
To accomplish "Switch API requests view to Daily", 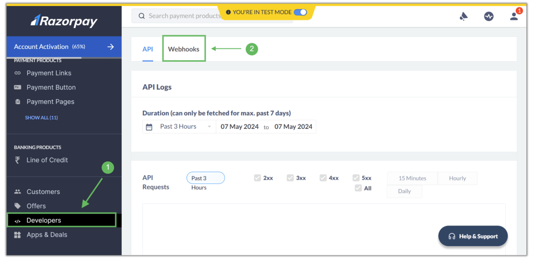I will click(x=404, y=191).
